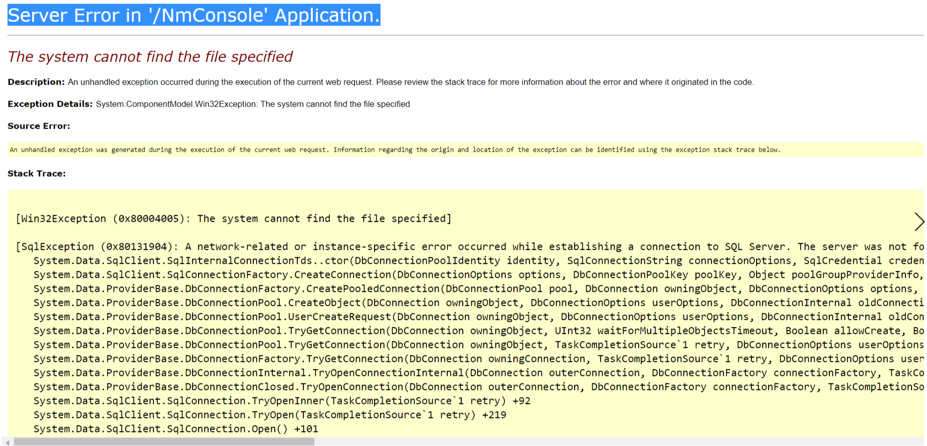This screenshot has width=927, height=446.
Task: Click the "[SqlException (0x80131904)" line
Action: [470, 247]
